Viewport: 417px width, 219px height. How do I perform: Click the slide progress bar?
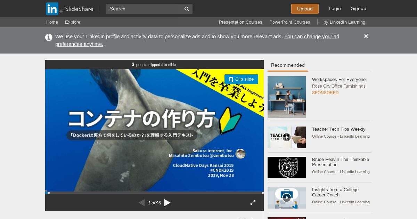(155, 193)
